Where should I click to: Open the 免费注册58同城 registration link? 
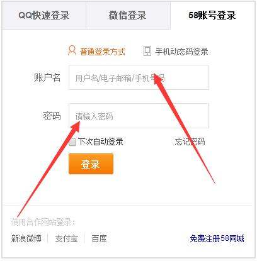(217, 238)
